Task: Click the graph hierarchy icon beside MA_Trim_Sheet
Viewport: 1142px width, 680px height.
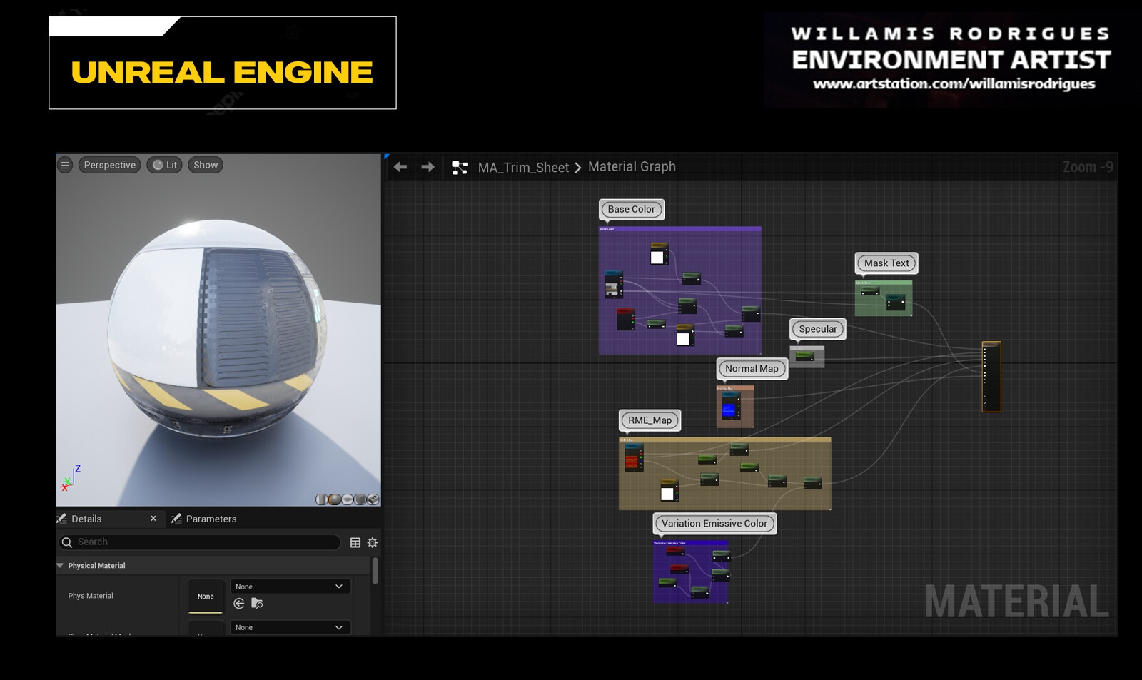Action: click(460, 168)
